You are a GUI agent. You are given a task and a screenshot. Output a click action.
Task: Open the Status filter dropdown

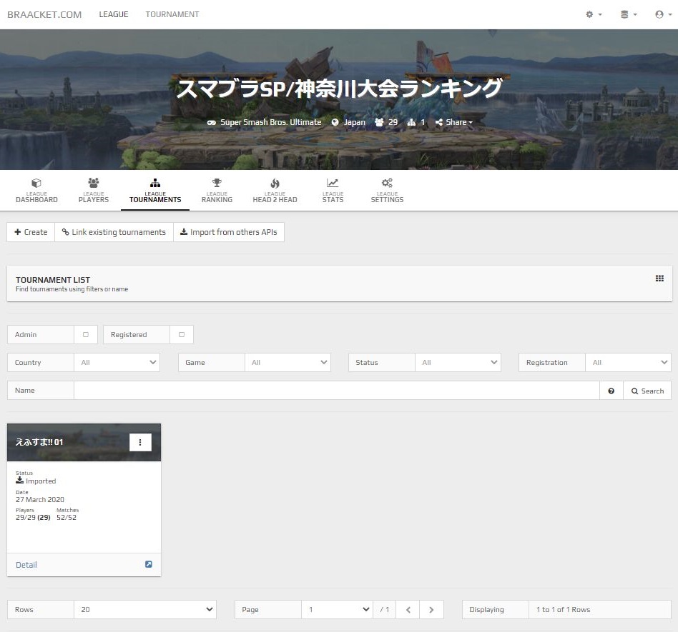tap(458, 363)
